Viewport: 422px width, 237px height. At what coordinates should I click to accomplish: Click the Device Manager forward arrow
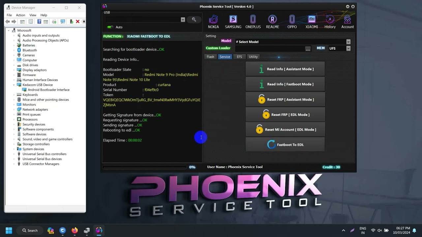[14, 22]
